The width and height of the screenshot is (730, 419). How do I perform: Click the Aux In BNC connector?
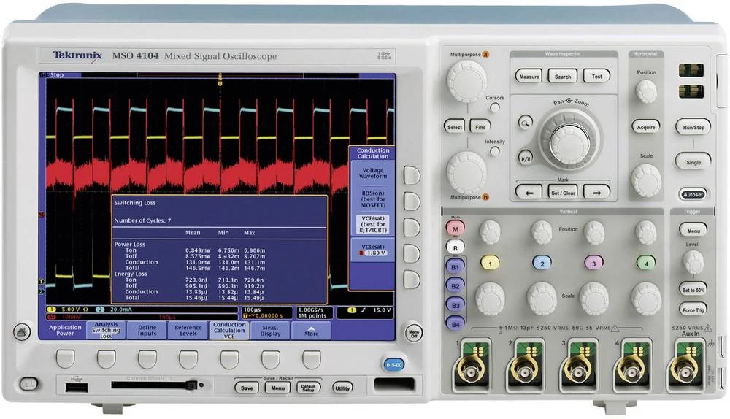[x=685, y=370]
